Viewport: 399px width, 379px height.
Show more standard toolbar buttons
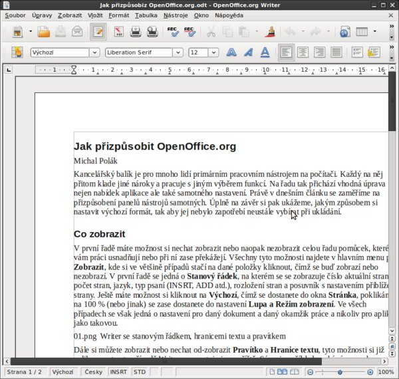[392, 26]
